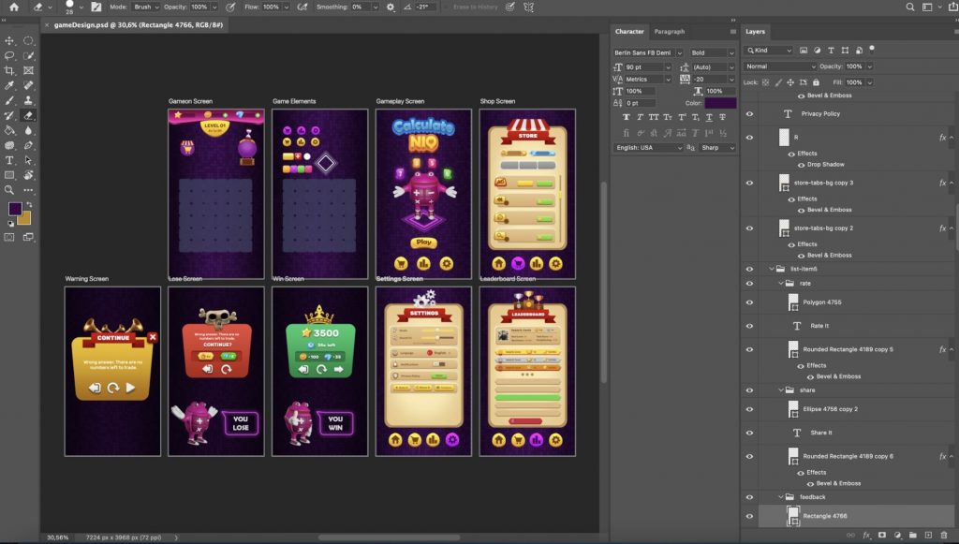Image resolution: width=959 pixels, height=544 pixels.
Task: Open the Berlin Sans FB Demi font dropdown
Action: (x=648, y=53)
